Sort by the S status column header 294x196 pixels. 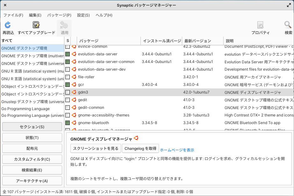[x=68, y=41]
